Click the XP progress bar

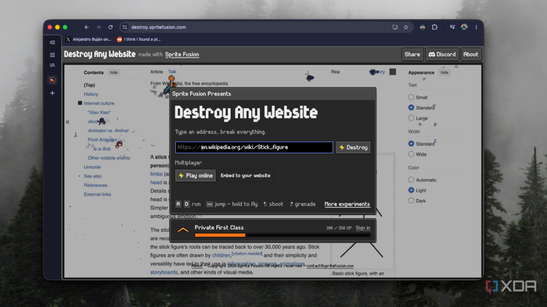pos(282,235)
